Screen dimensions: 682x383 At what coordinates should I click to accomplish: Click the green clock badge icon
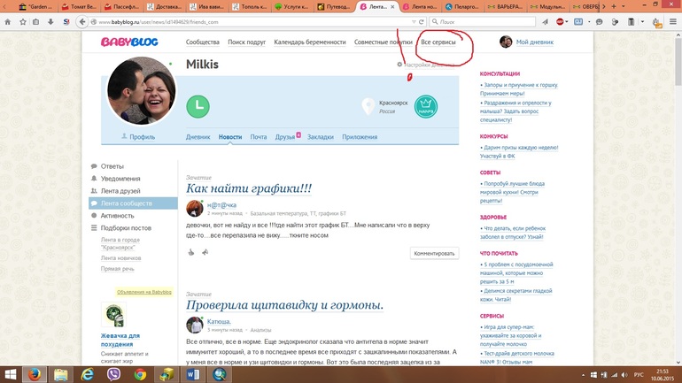(x=198, y=106)
